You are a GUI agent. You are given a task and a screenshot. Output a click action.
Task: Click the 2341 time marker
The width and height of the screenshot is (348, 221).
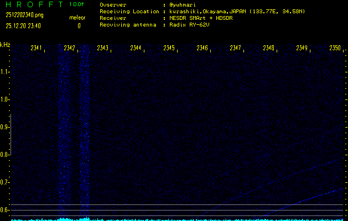(x=37, y=49)
